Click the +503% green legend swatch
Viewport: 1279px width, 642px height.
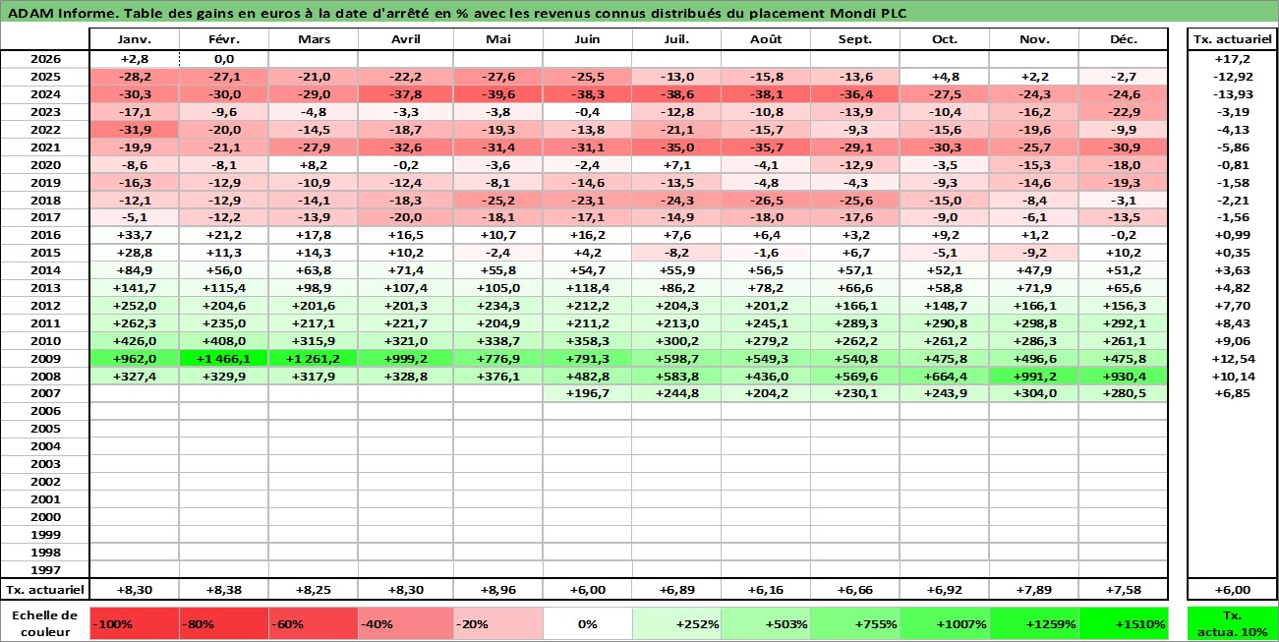pos(766,623)
